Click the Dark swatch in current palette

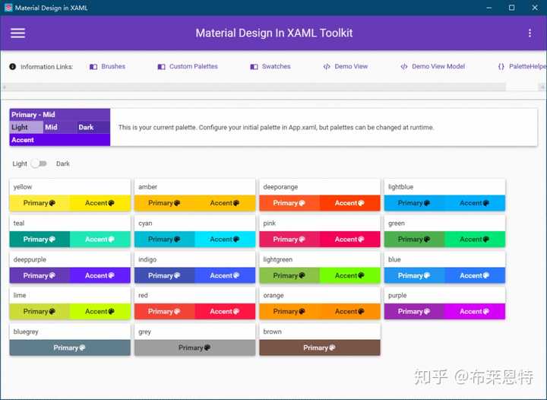93,128
